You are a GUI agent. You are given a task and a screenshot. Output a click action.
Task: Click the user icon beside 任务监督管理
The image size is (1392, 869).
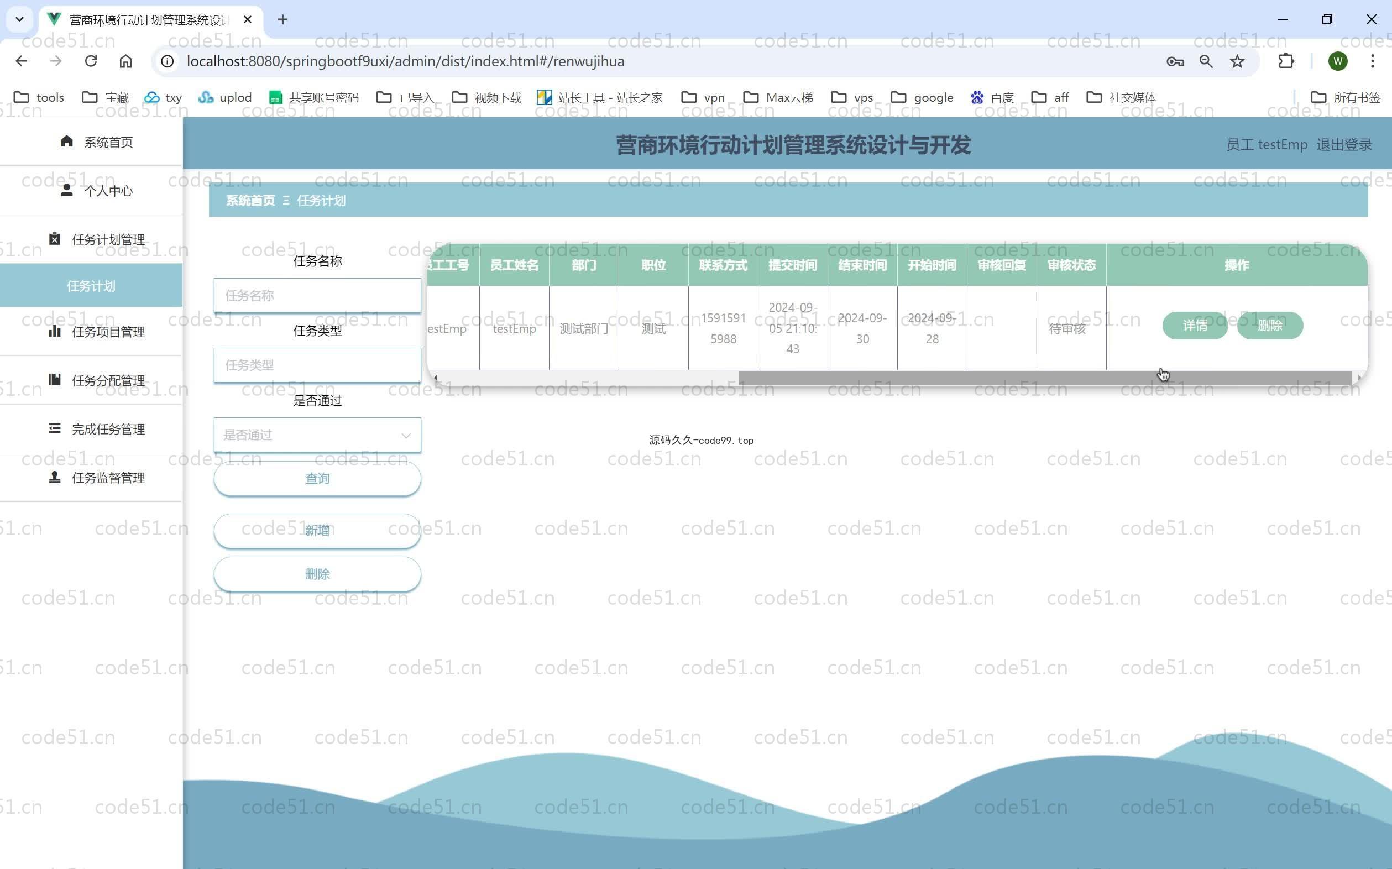(x=55, y=477)
